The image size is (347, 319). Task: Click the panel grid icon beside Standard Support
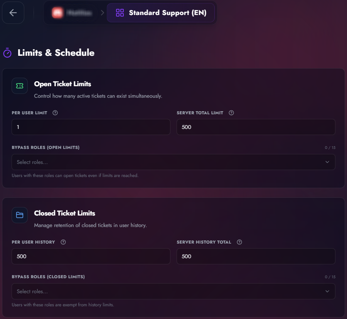[120, 13]
